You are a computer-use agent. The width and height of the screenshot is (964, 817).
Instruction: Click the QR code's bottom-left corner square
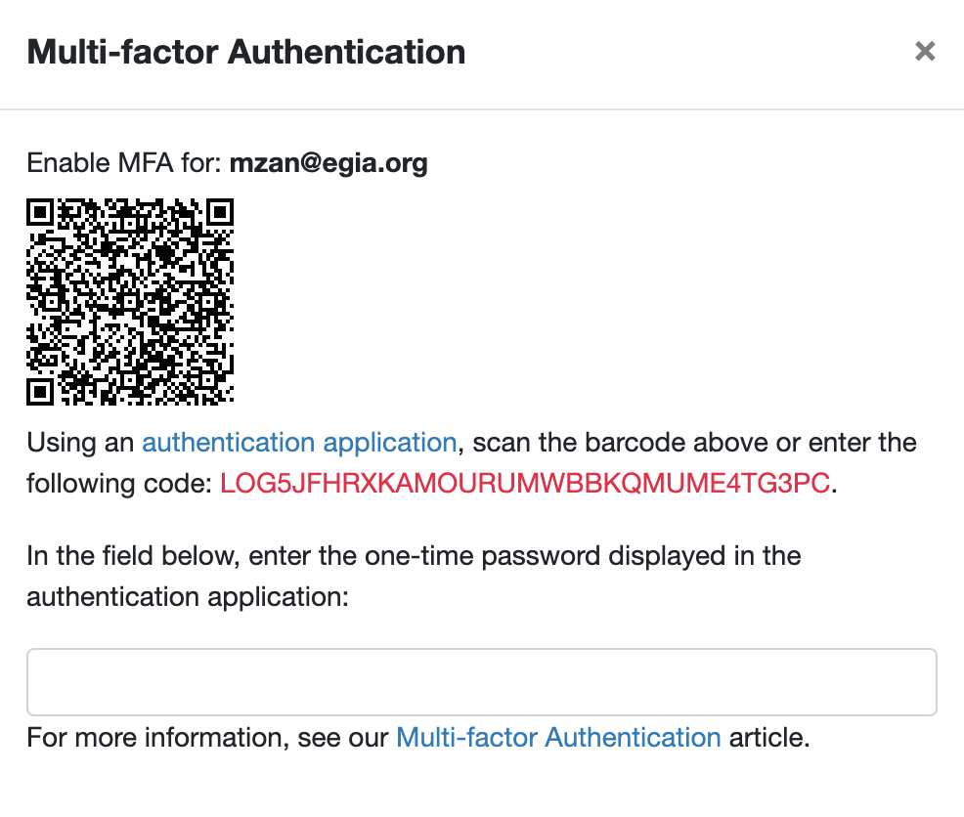coord(40,392)
